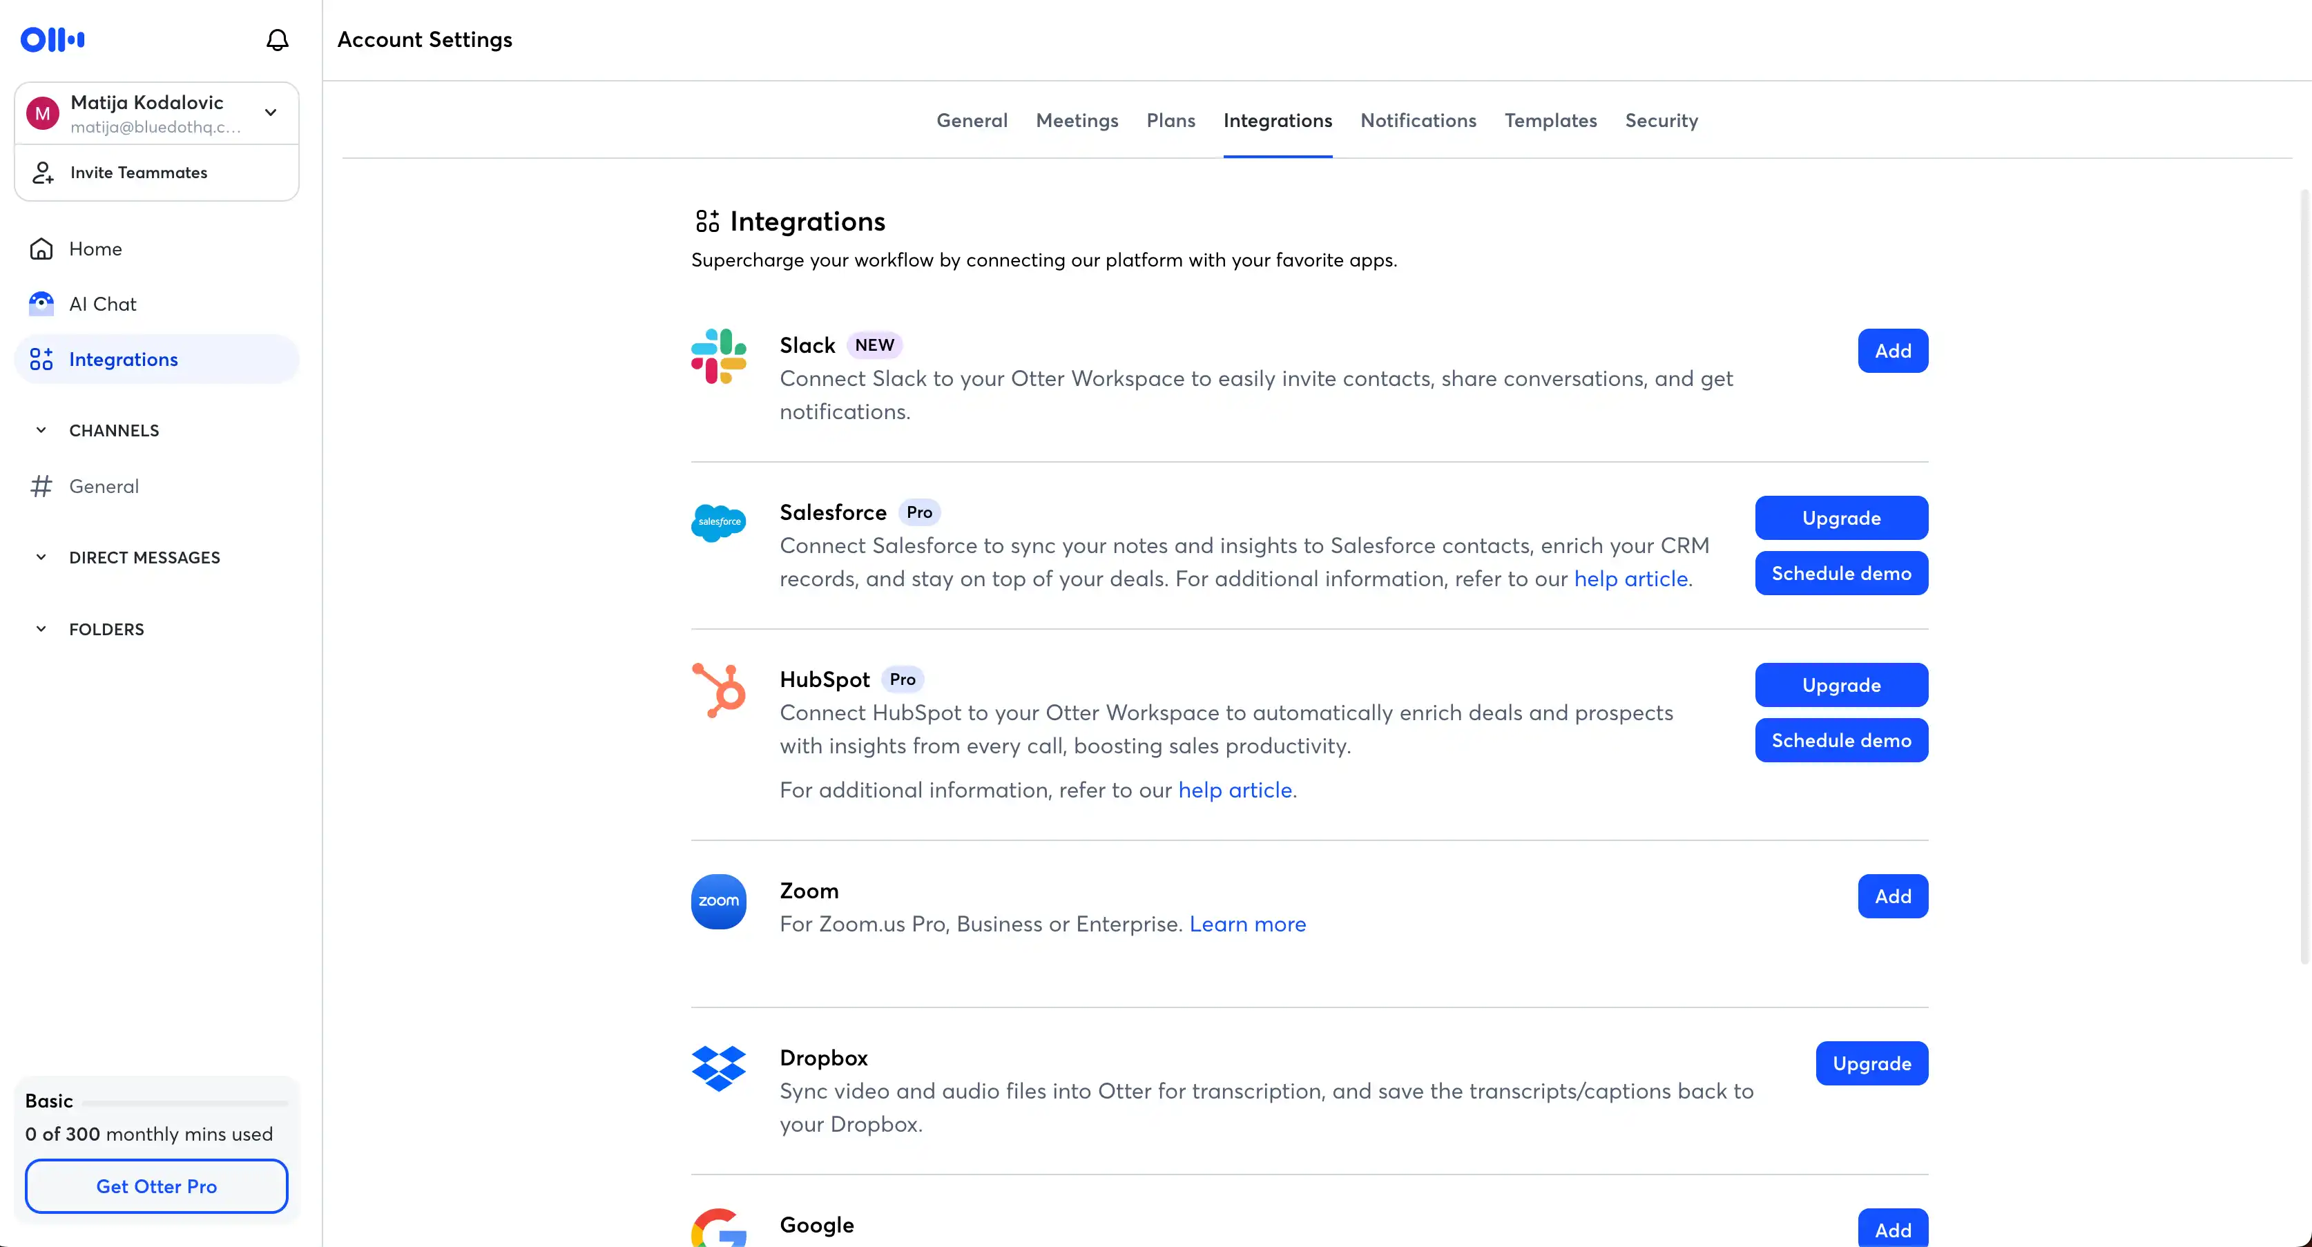Image resolution: width=2312 pixels, height=1247 pixels.
Task: Open AI Chat from sidebar
Action: point(102,303)
